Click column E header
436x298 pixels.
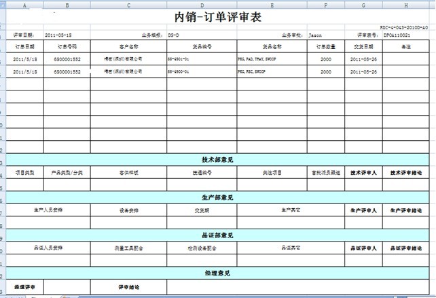click(x=271, y=5)
